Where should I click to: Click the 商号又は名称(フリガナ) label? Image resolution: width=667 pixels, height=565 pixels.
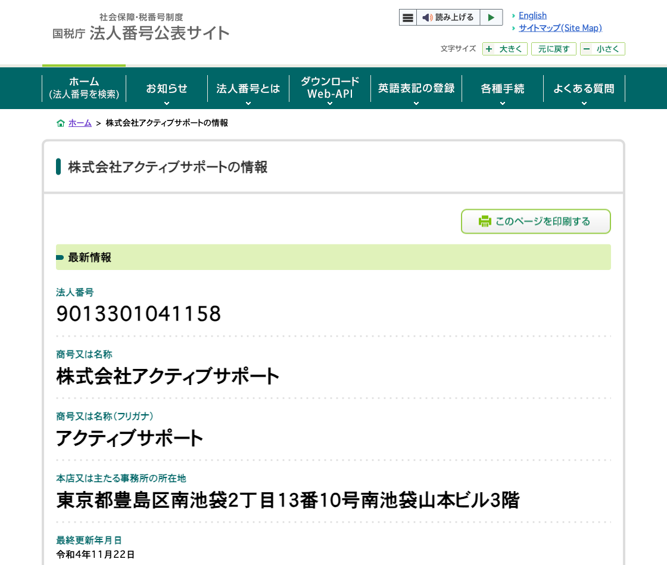[x=105, y=417]
